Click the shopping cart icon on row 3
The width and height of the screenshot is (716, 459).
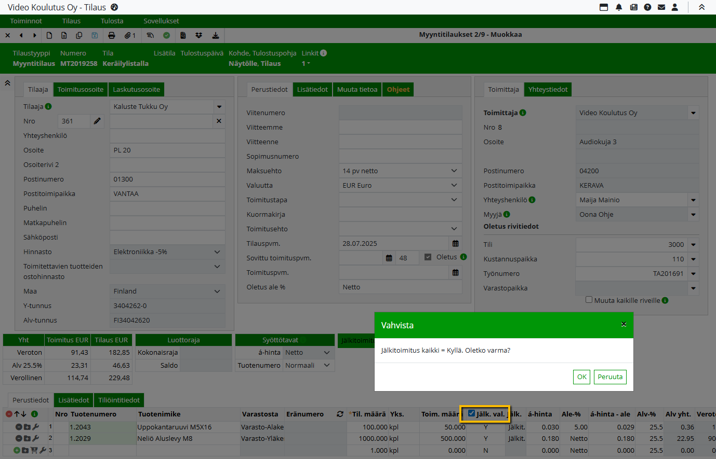click(34, 450)
